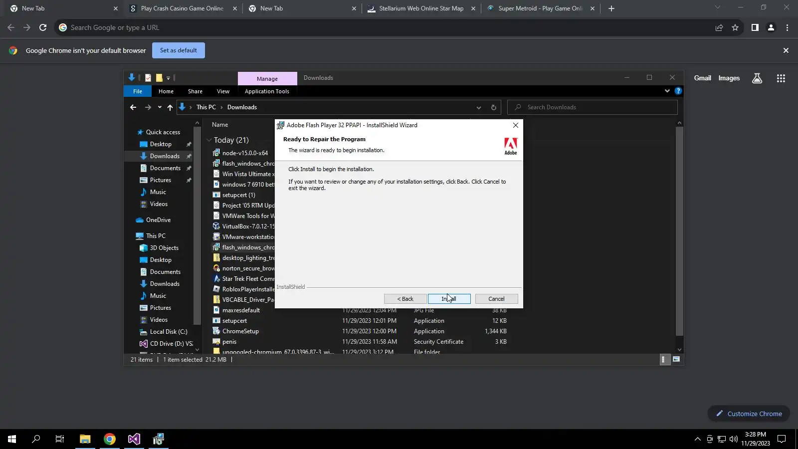Screen dimensions: 798x449
Task: Open the address bar history dropdown in Explorer
Action: (x=479, y=107)
